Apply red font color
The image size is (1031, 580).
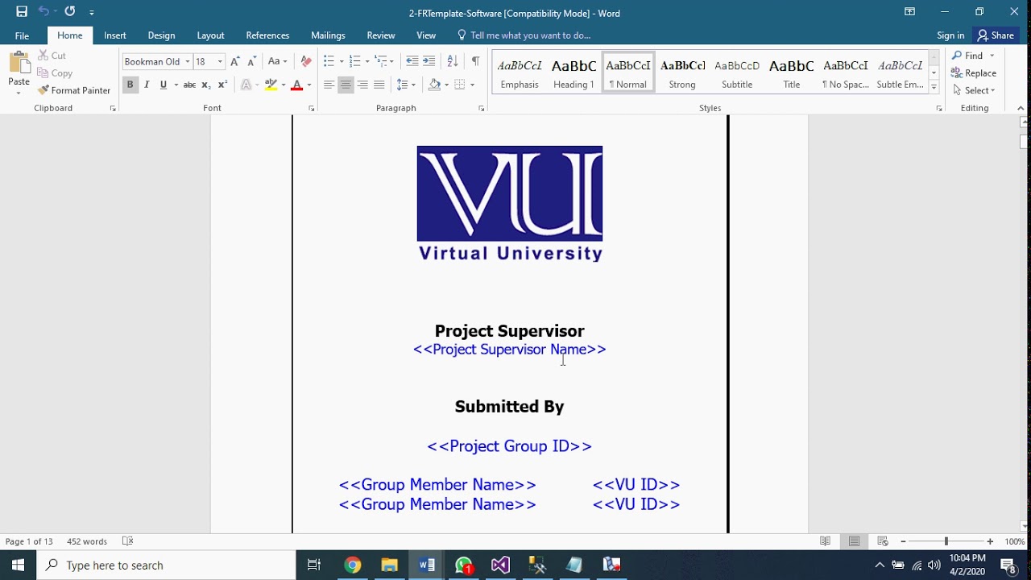click(296, 85)
